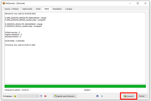Click the 'Démarré à' log line
This screenshot has height=101, width=151.
[20, 14]
